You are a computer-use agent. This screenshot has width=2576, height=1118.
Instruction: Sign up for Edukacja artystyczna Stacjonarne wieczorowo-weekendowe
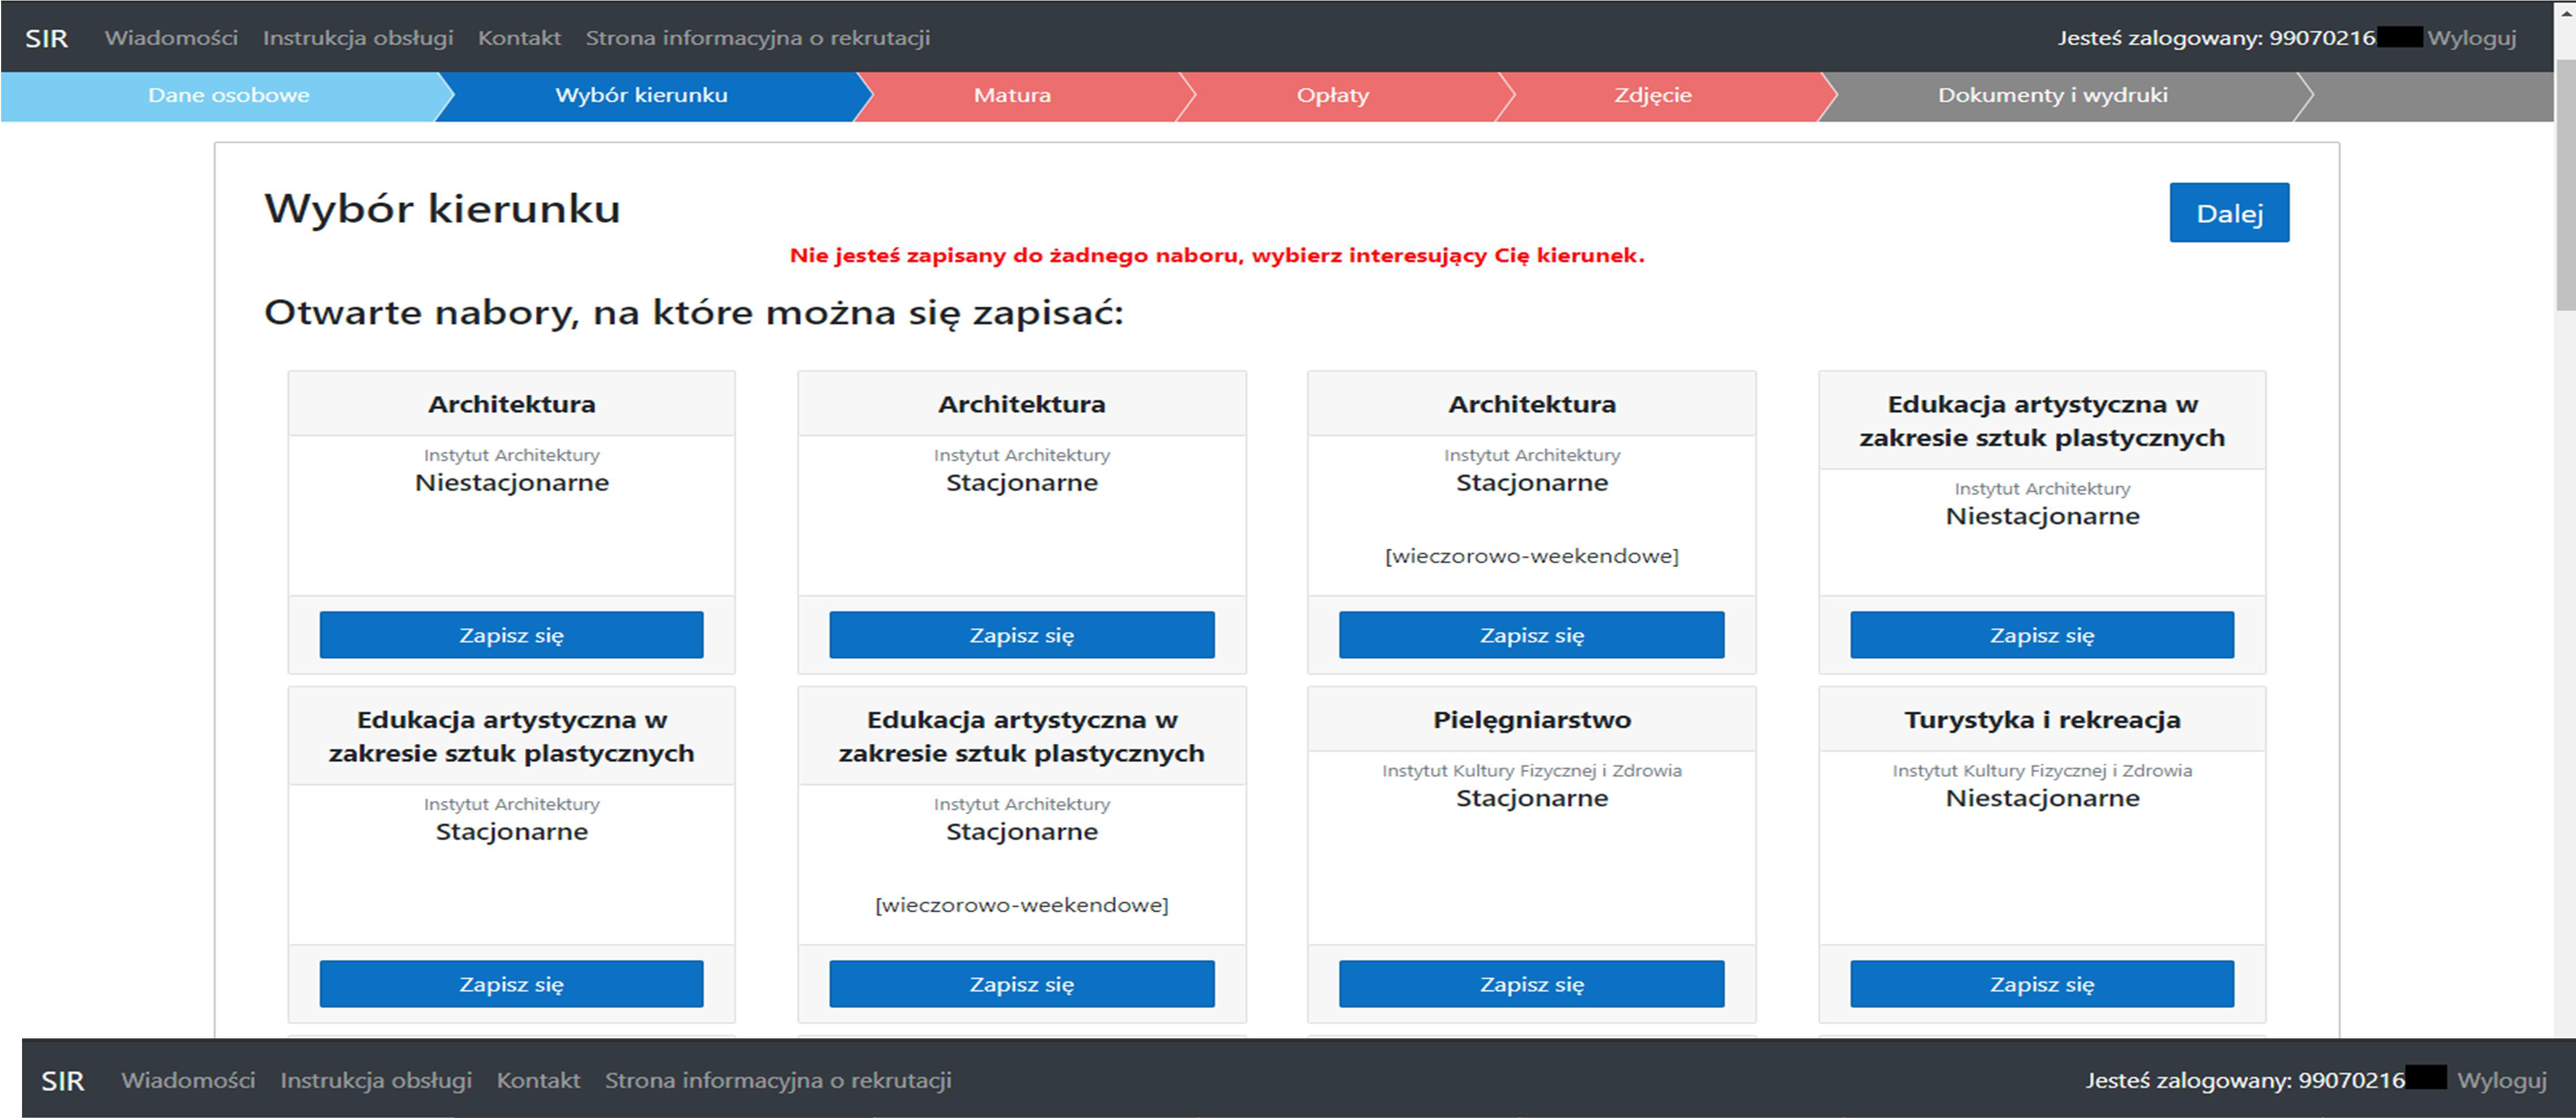1021,984
